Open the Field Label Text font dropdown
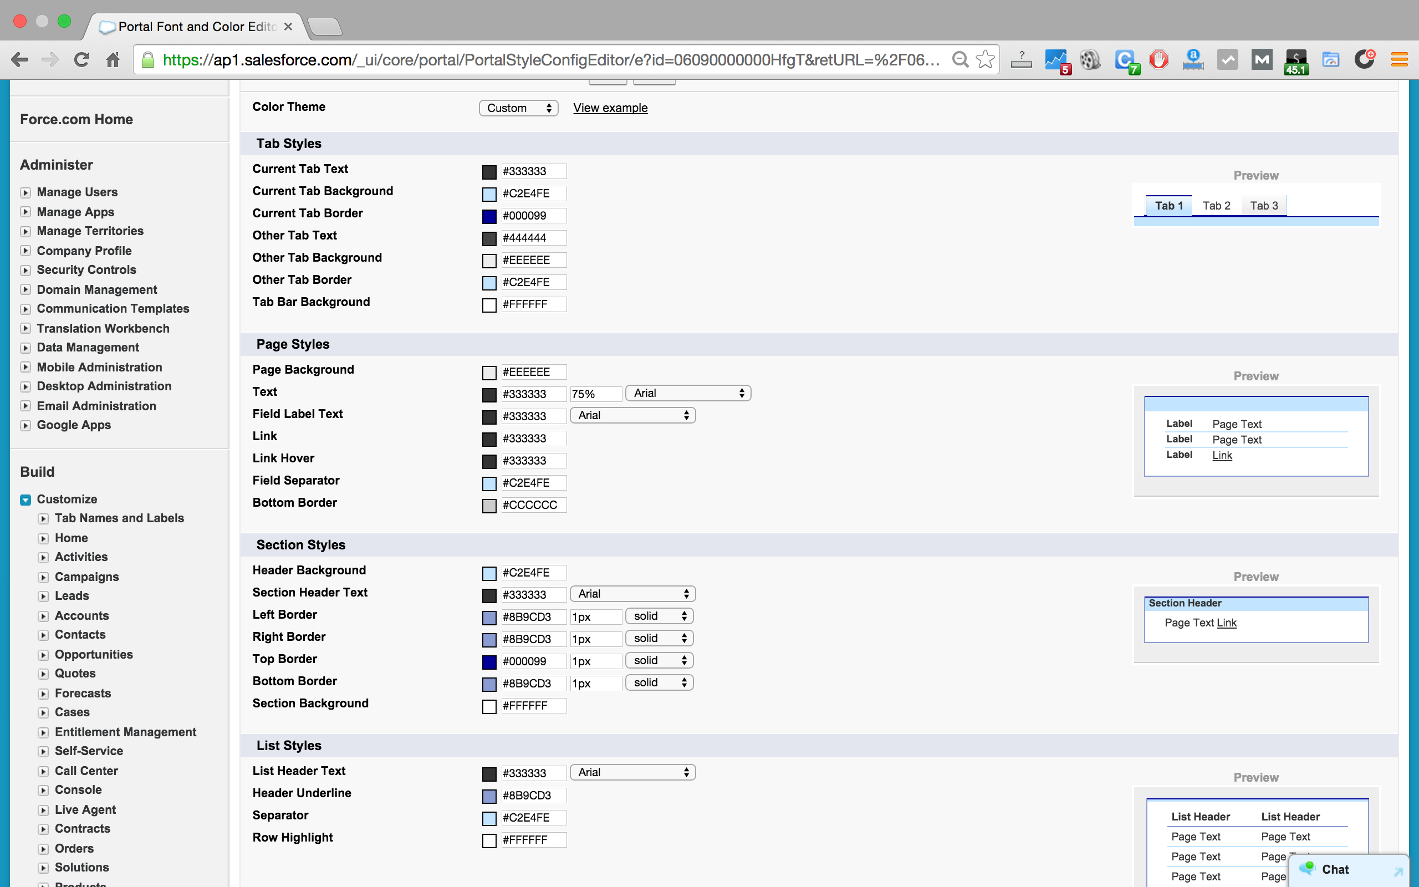This screenshot has width=1419, height=887. (632, 415)
